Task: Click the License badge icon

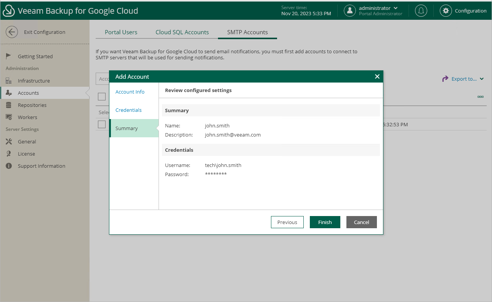Action: [9, 154]
